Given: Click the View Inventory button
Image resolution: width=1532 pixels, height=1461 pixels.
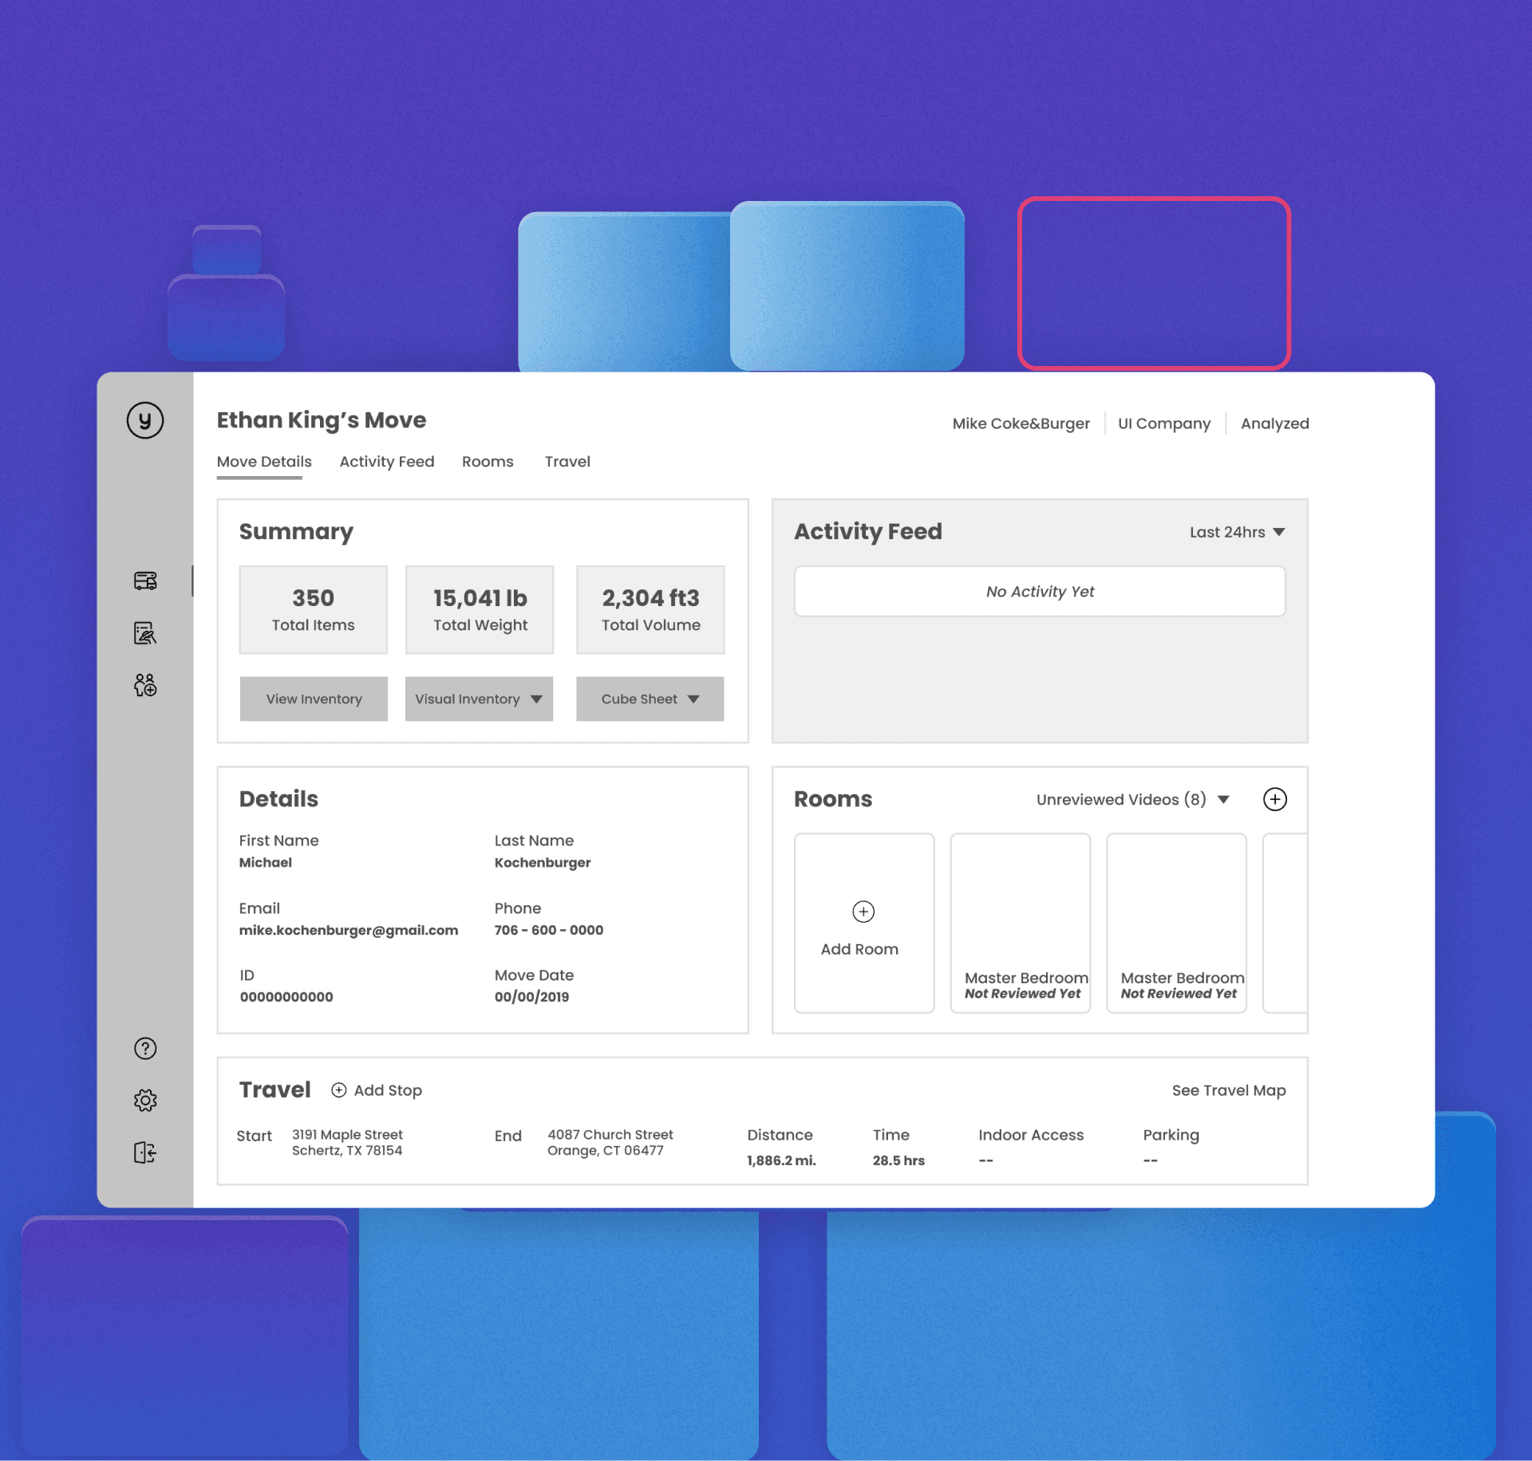Looking at the screenshot, I should 314,699.
